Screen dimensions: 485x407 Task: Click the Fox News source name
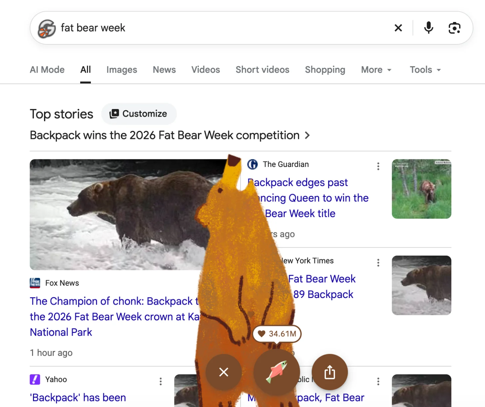pos(62,283)
